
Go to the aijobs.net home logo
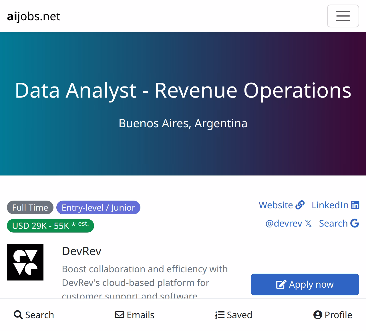coord(34,16)
